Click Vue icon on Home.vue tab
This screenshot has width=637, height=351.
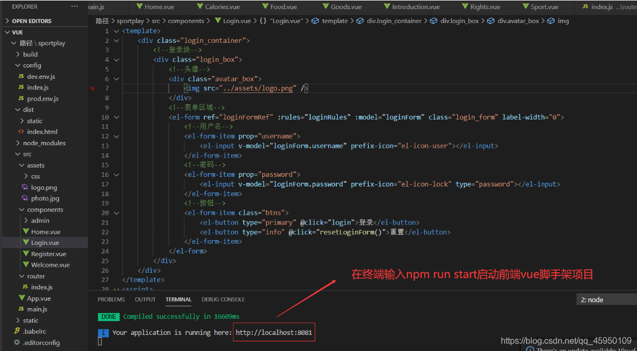139,6
